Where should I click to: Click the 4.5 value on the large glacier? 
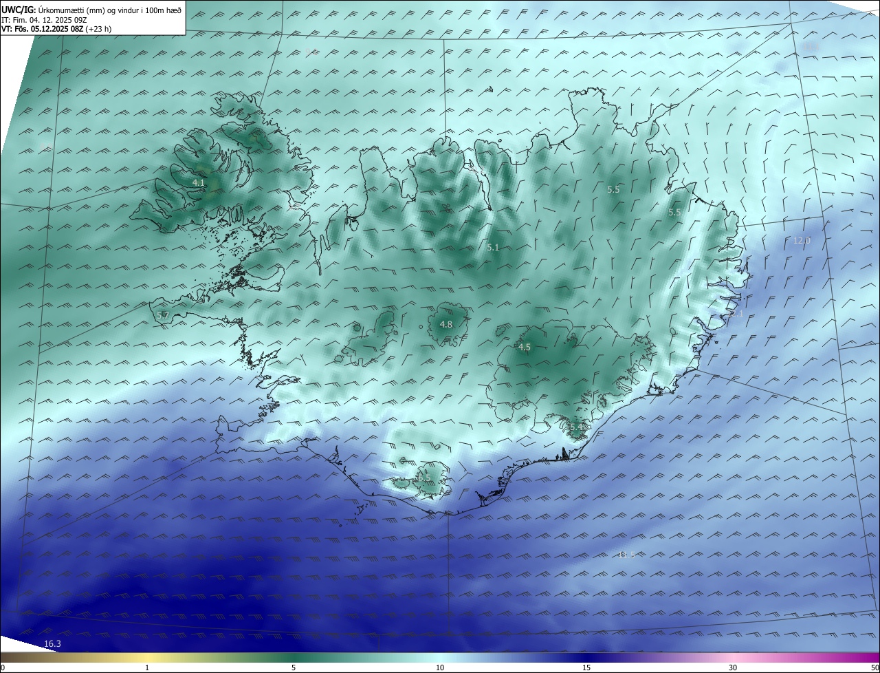(x=525, y=348)
